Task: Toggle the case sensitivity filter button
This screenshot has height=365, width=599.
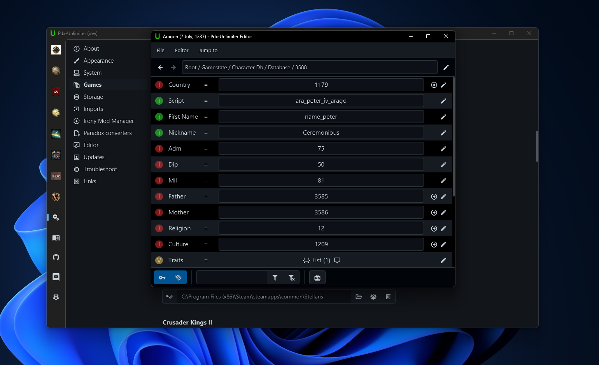Action: coord(317,277)
